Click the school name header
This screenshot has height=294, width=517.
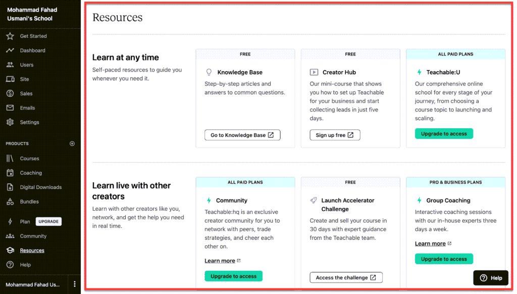click(32, 14)
